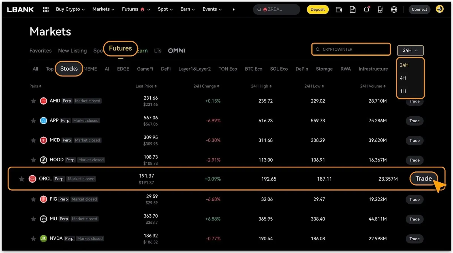Select 4H from the timeframe dropdown

[x=403, y=78]
